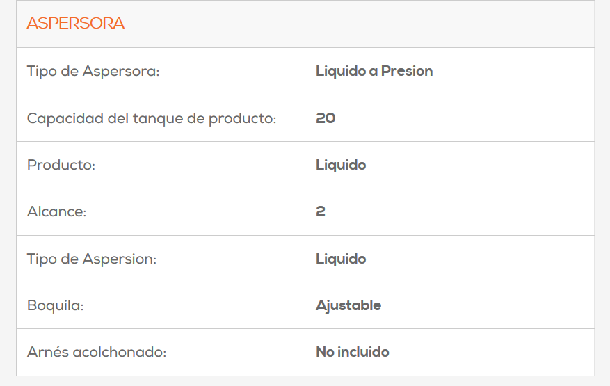Image resolution: width=610 pixels, height=386 pixels.
Task: Select the tank capacity value 20
Action: 326,118
